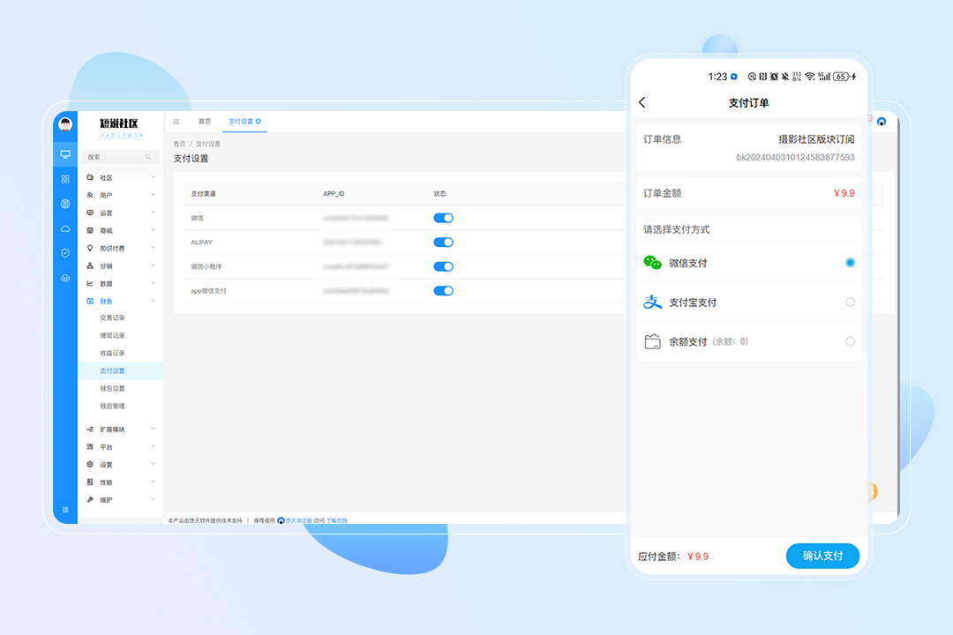The width and height of the screenshot is (953, 635).
Task: Open 收益记录 submenu item
Action: tap(112, 353)
